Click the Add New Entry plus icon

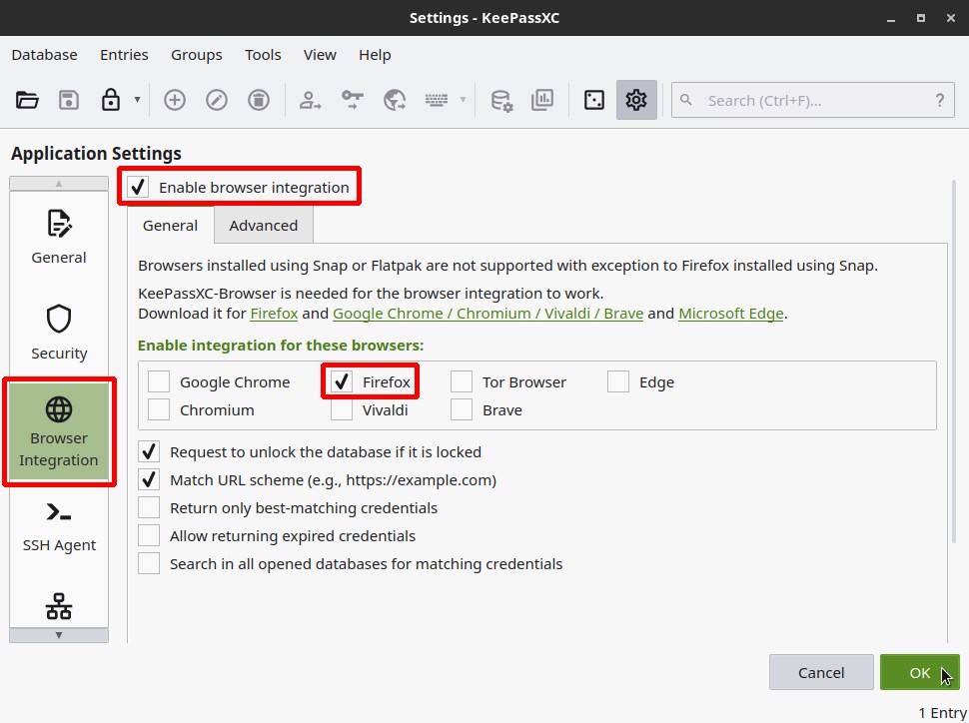[175, 100]
